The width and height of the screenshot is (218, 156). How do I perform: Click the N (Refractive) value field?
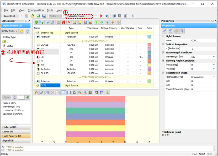coord(203,49)
